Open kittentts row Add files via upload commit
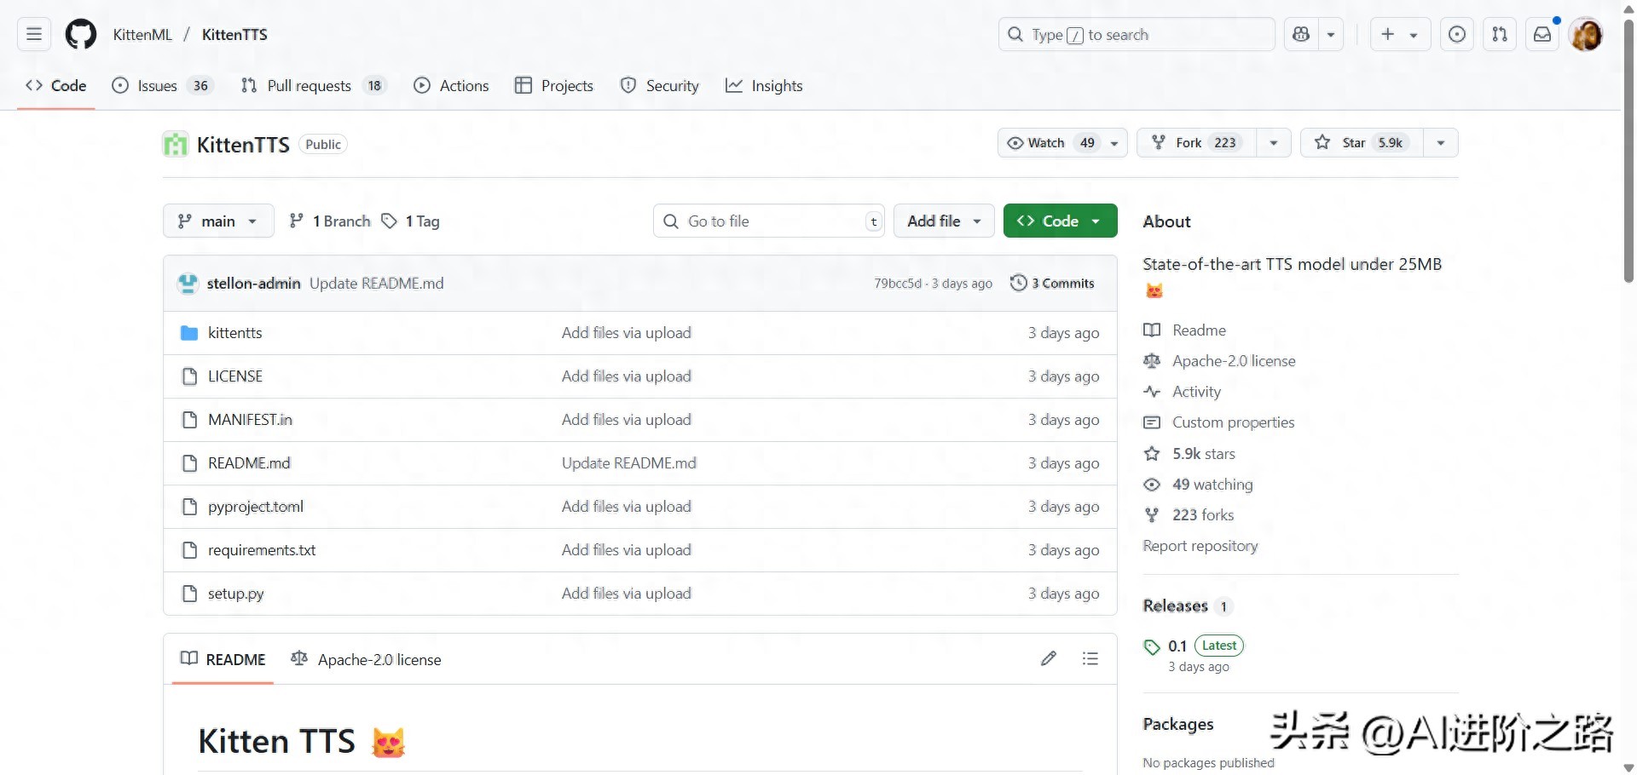Viewport: 1637px width, 775px height. (x=627, y=333)
